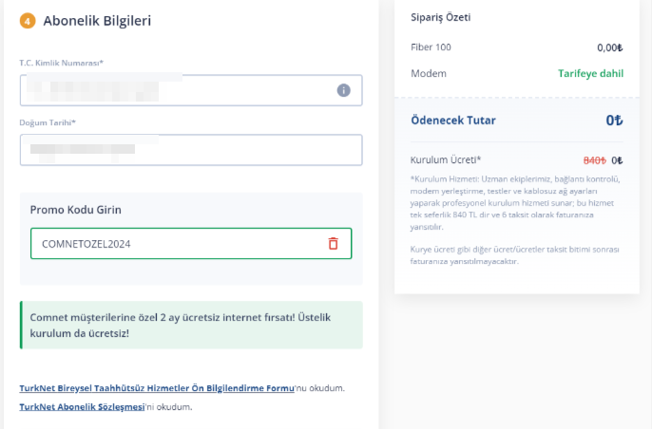
Task: Click the Ödenecek Tutar label
Action: (453, 121)
